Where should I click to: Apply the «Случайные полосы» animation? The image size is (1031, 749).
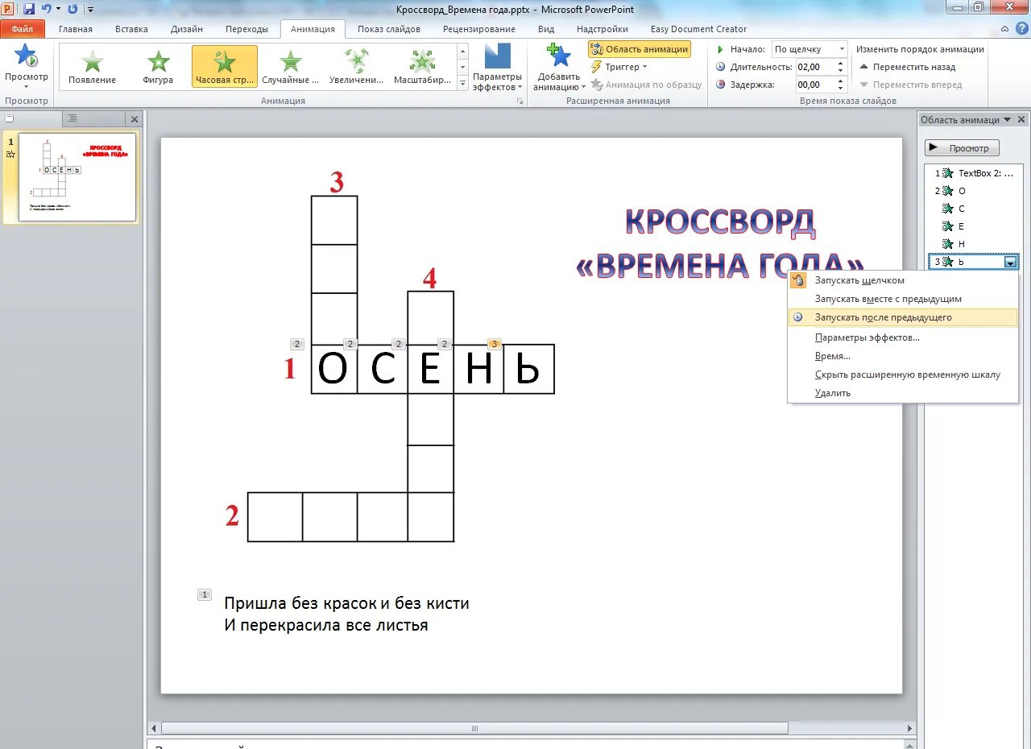(289, 66)
